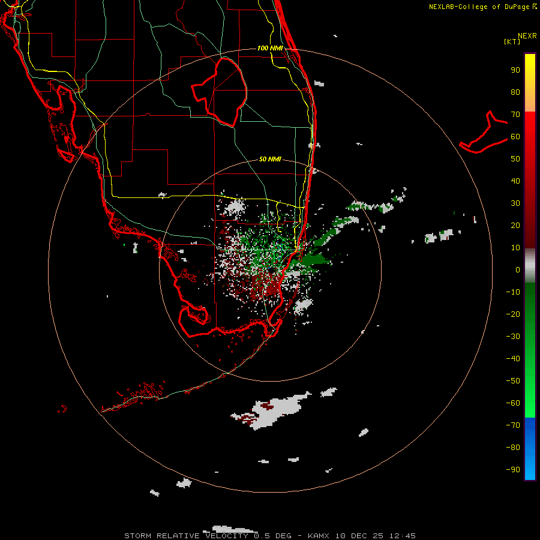Viewport: 540px width, 540px height.
Task: Click the gray zero-velocity segment of the color bar
Action: (x=530, y=266)
